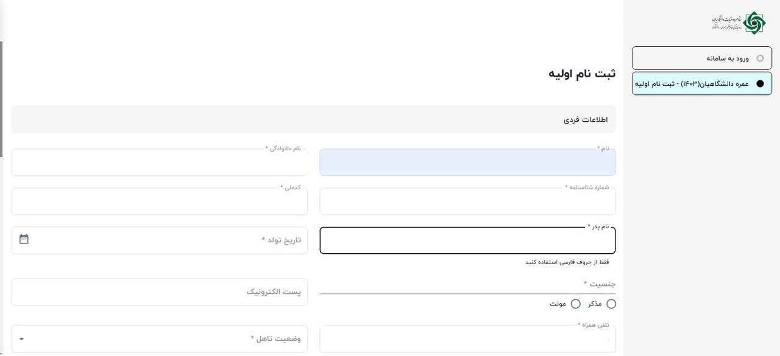Click the mobile phone (تلفن همراه) field

pos(467,338)
